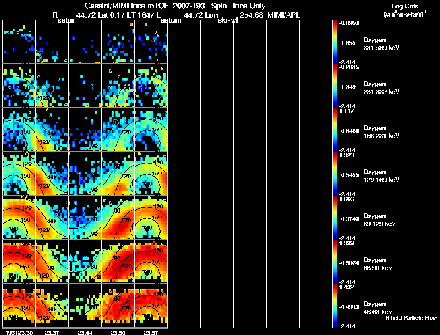Viewport: 440px width, 335px height.
Task: Select the 'Oxygen 89-129 keV' row label
Action: [380, 220]
